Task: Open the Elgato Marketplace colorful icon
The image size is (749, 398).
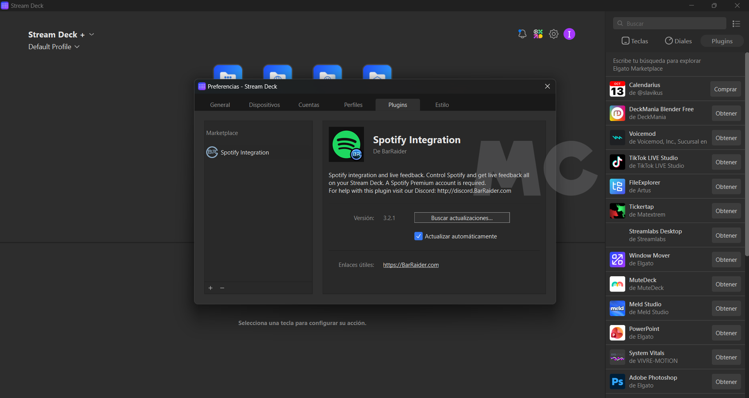Action: 538,34
